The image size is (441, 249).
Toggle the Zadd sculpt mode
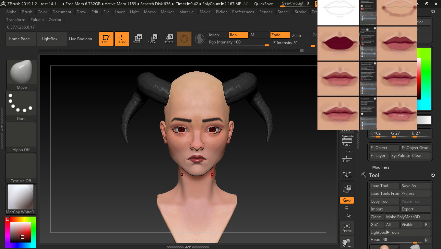pos(280,35)
